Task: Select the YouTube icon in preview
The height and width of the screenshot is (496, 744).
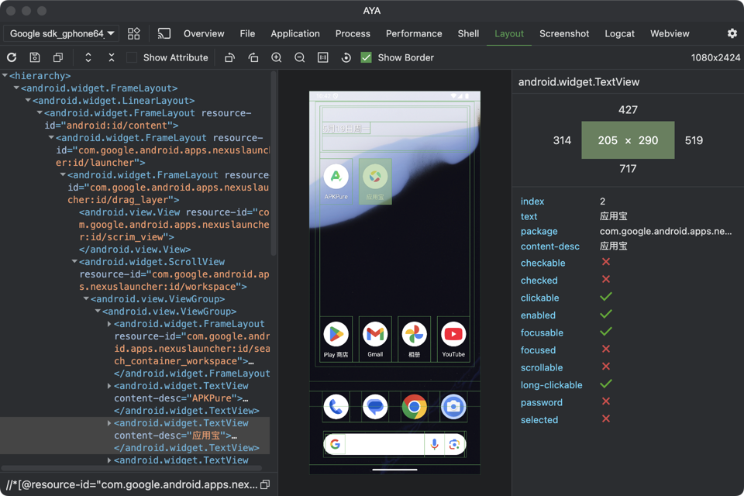Action: point(453,339)
